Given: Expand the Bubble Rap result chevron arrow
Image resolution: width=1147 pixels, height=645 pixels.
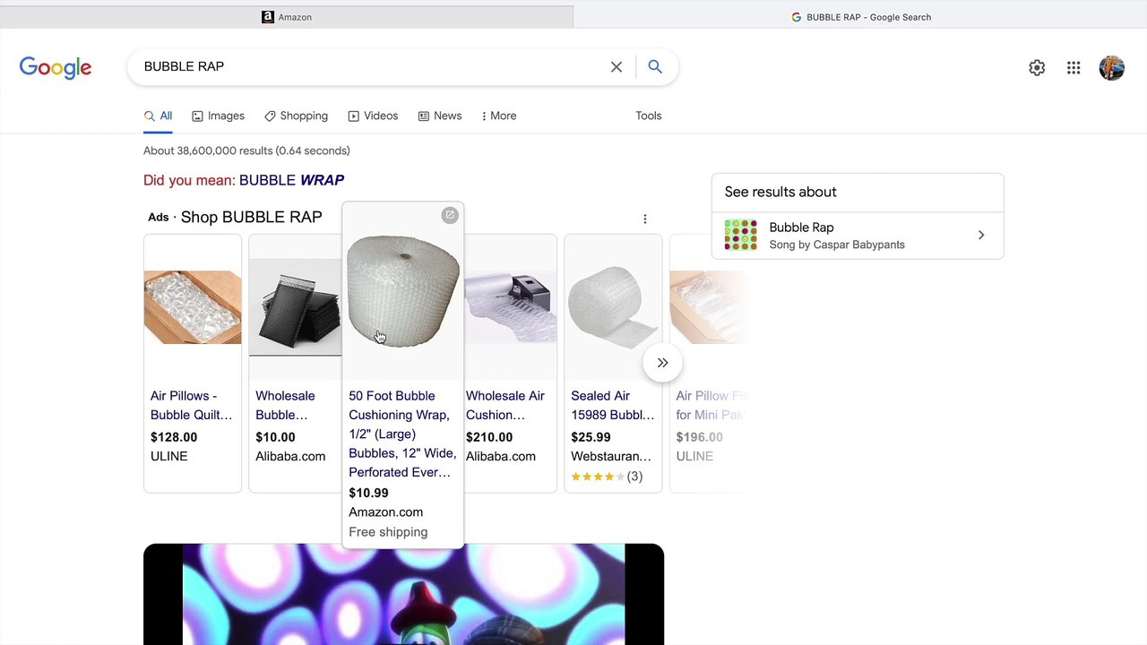Looking at the screenshot, I should point(981,236).
